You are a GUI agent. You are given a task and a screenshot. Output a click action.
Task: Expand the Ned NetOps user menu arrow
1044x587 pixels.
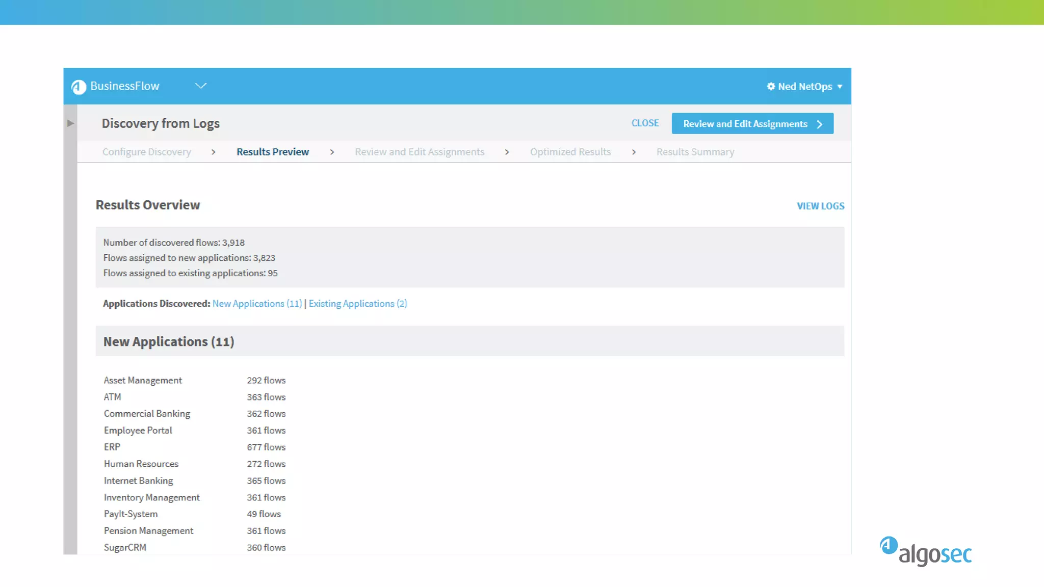[x=840, y=87]
